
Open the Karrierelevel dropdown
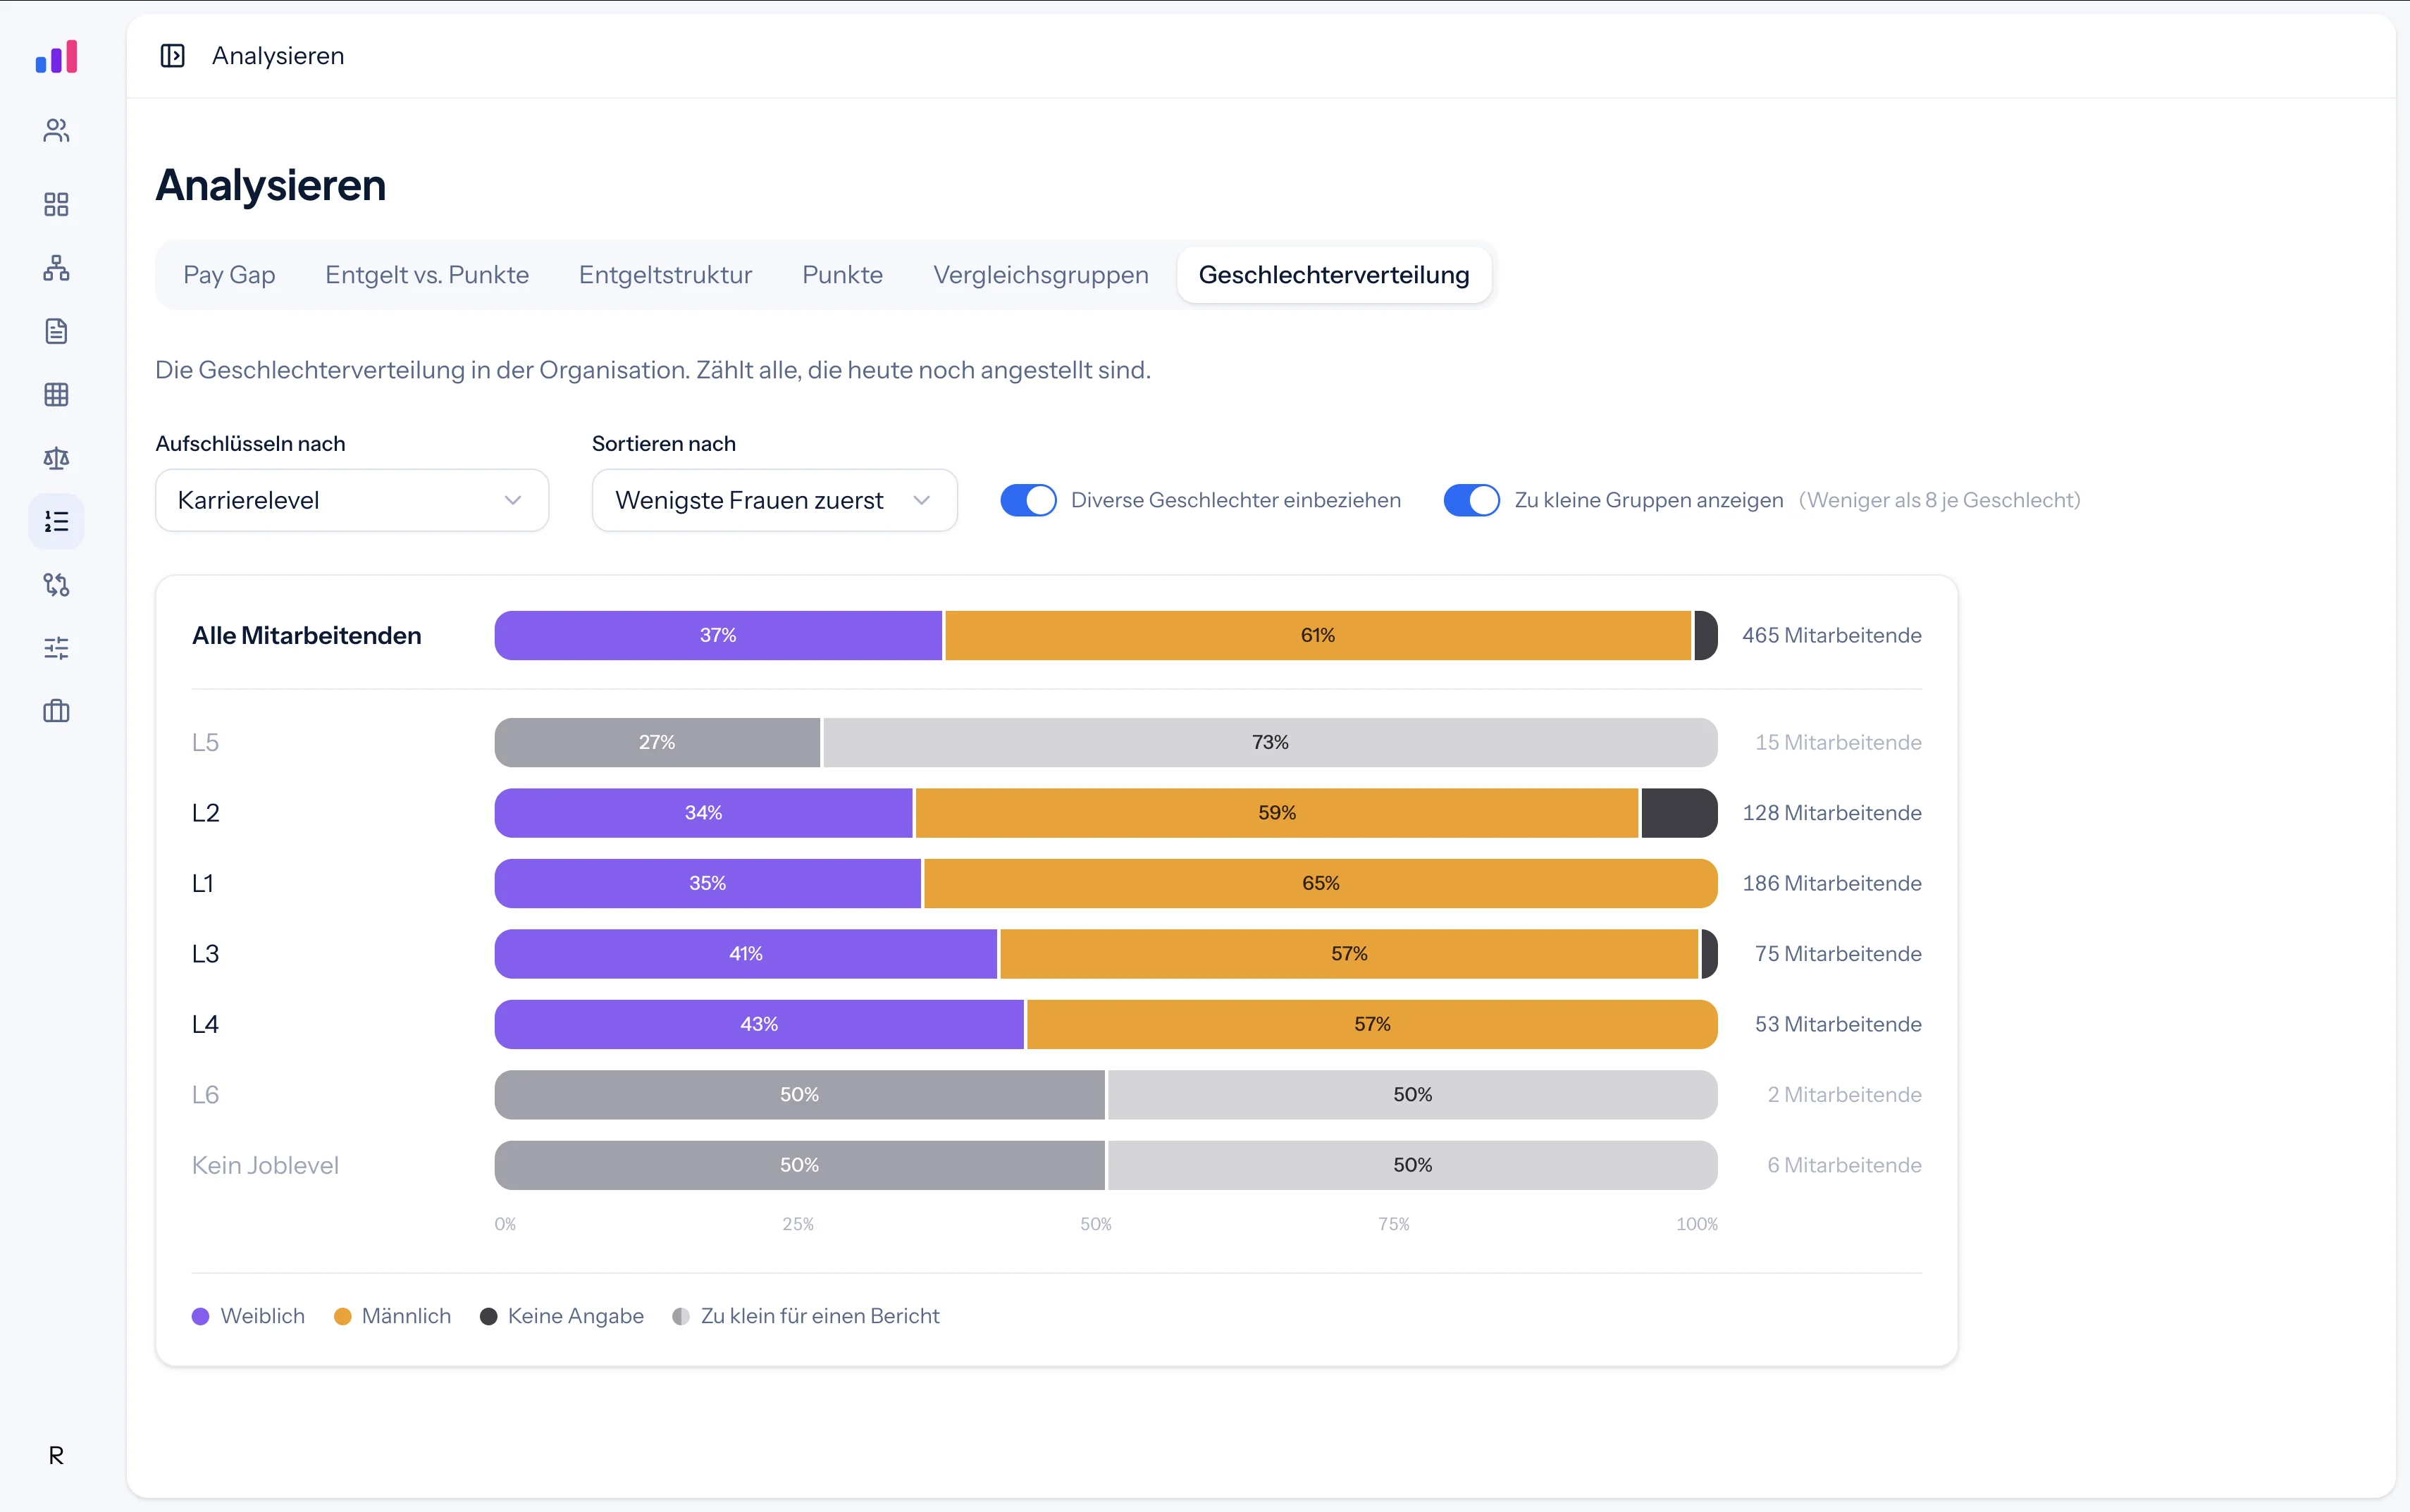pos(352,500)
